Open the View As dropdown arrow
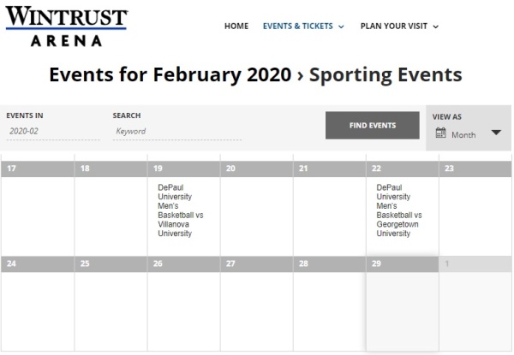This screenshot has height=355, width=514. tap(495, 133)
